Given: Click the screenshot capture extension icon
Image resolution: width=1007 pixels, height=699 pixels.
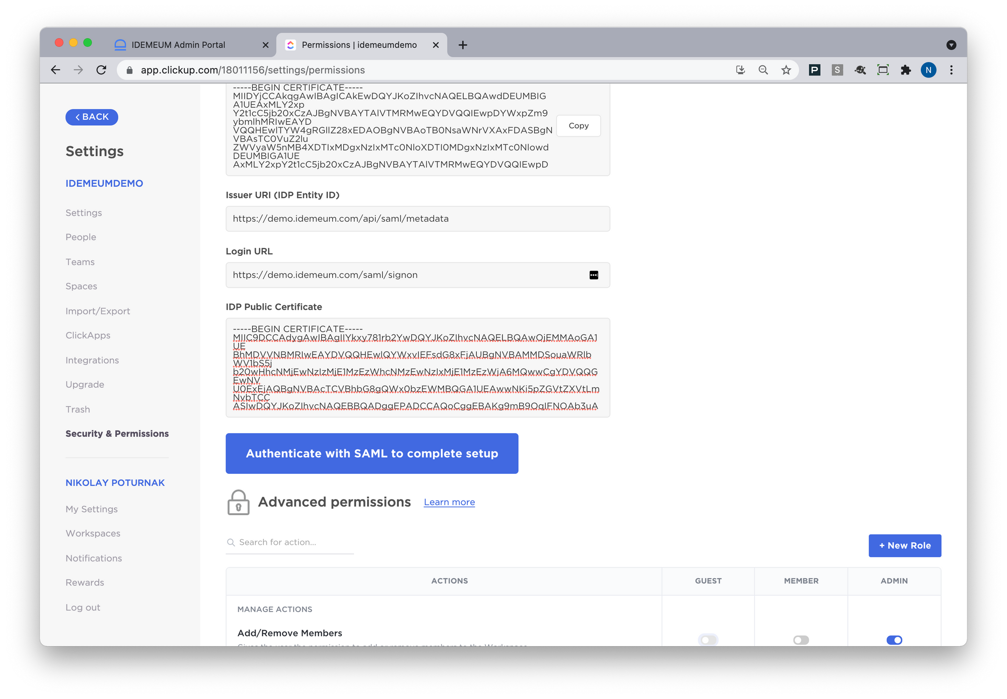Looking at the screenshot, I should (883, 70).
